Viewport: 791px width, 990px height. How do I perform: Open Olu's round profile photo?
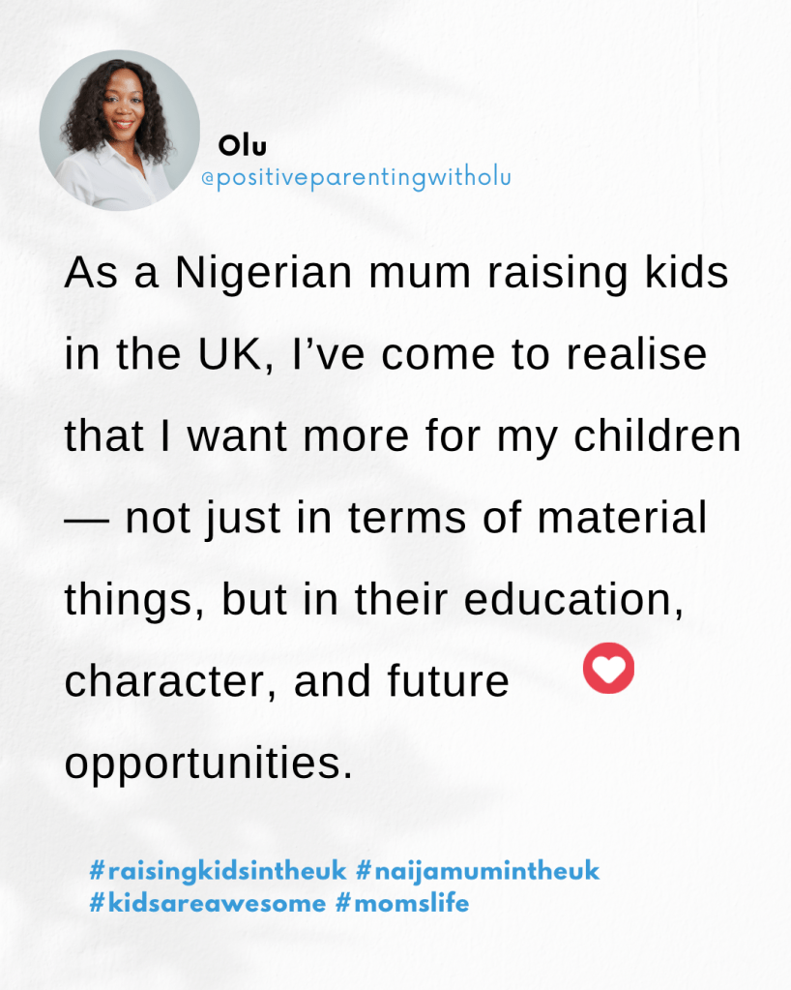120,131
